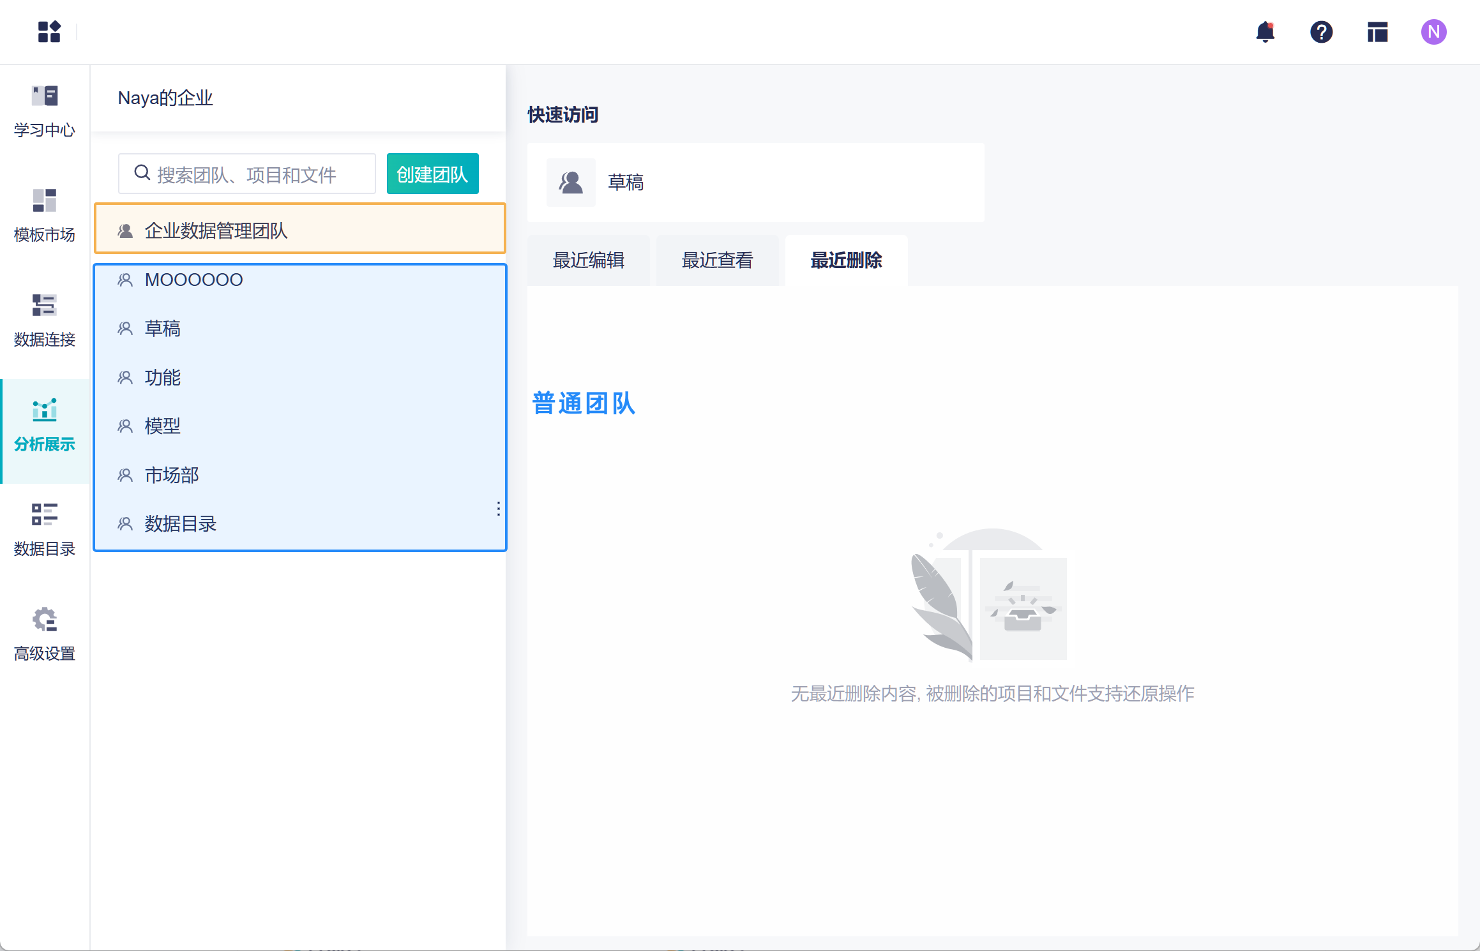Open the app launcher grid icon

click(x=49, y=31)
